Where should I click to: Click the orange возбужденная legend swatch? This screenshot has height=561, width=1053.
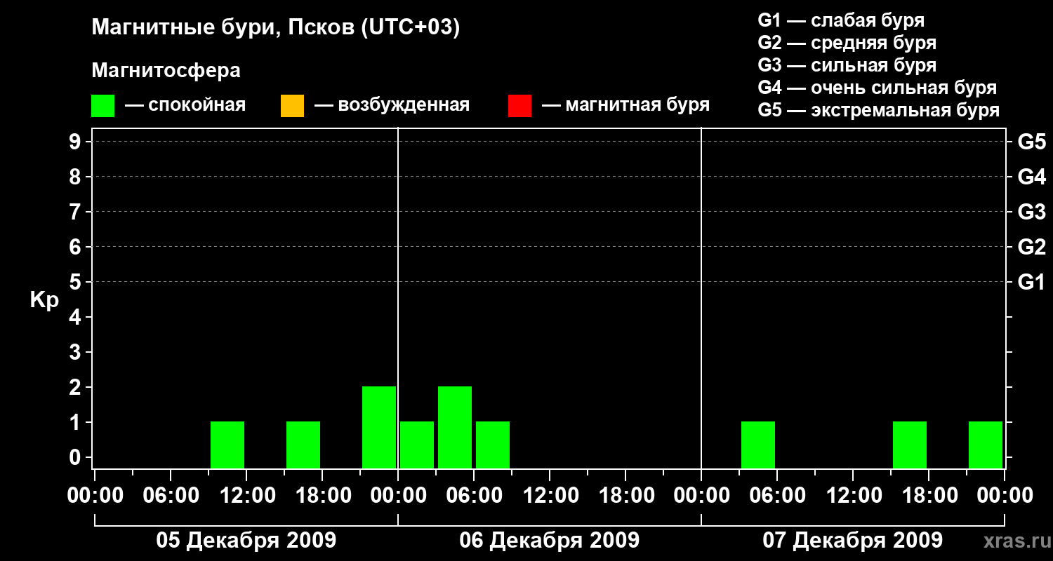pos(292,106)
